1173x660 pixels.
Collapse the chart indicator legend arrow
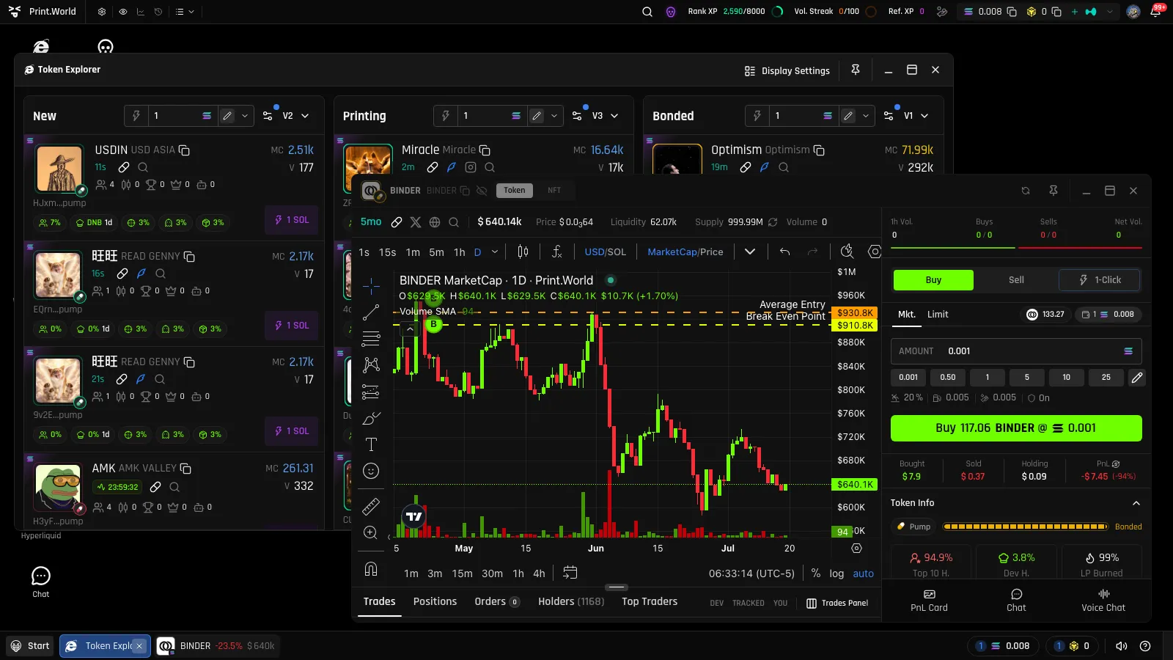410,329
